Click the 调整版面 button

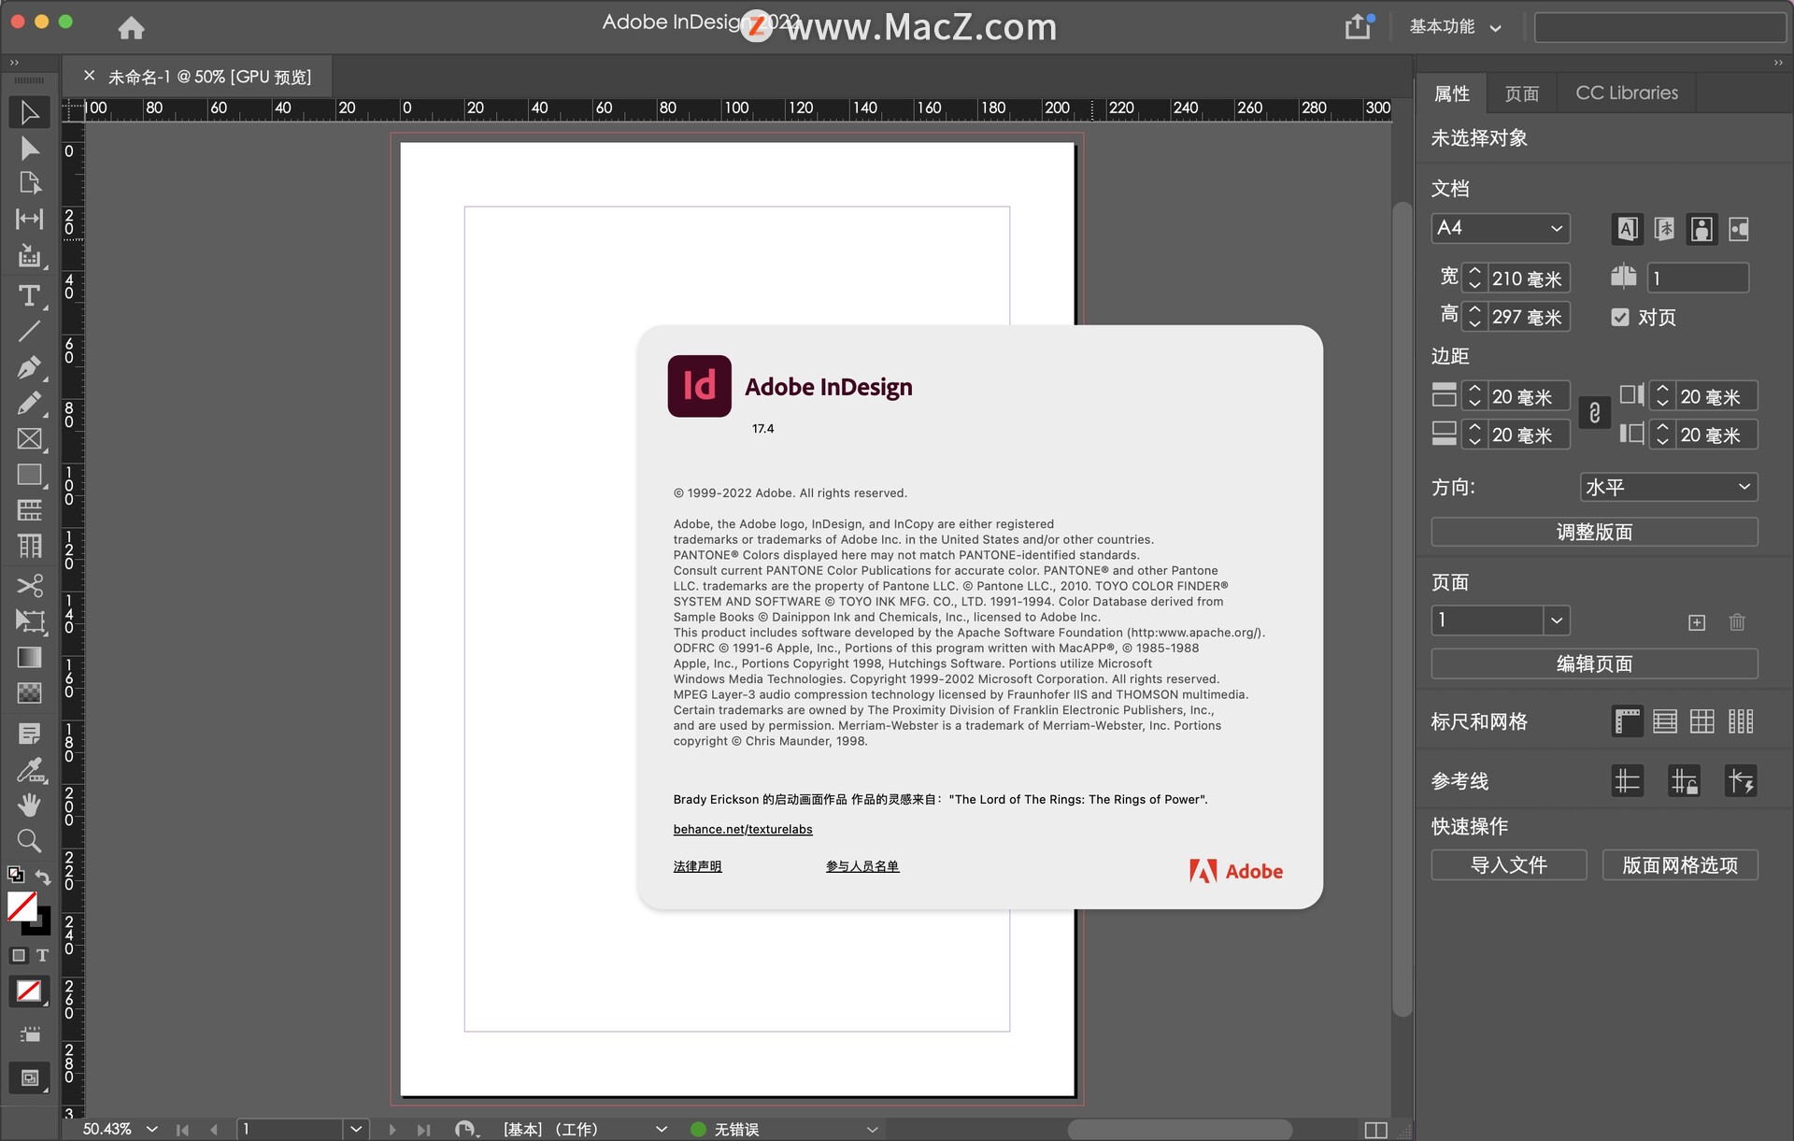(x=1594, y=532)
